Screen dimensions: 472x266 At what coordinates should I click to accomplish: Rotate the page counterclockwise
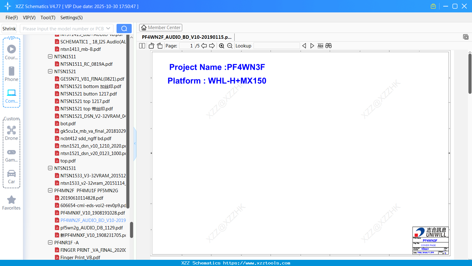click(151, 46)
